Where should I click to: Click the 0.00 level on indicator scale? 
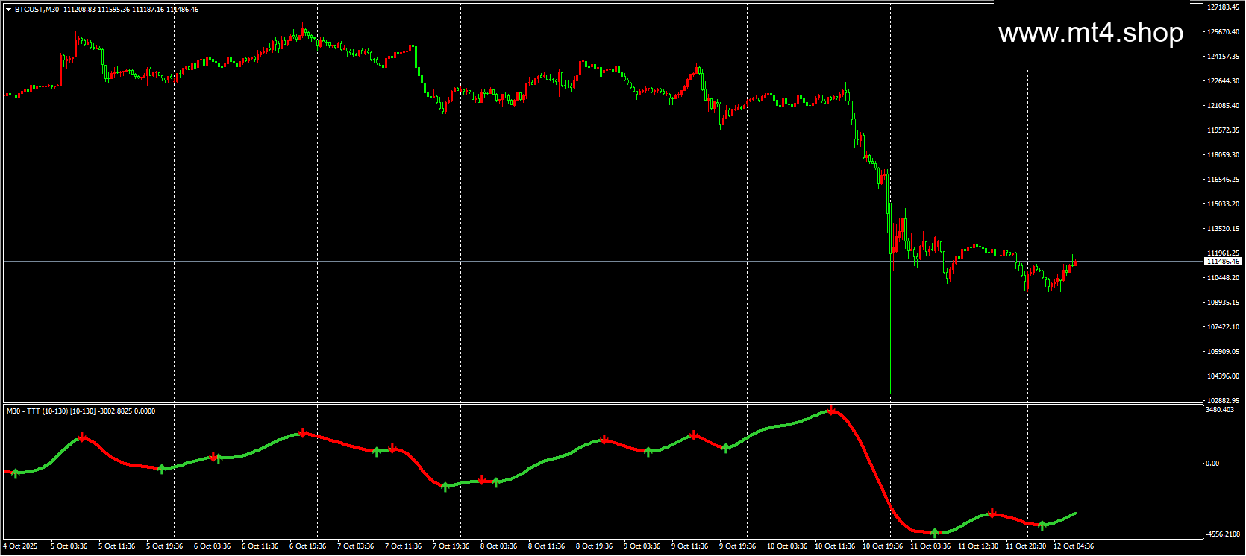[x=1213, y=464]
